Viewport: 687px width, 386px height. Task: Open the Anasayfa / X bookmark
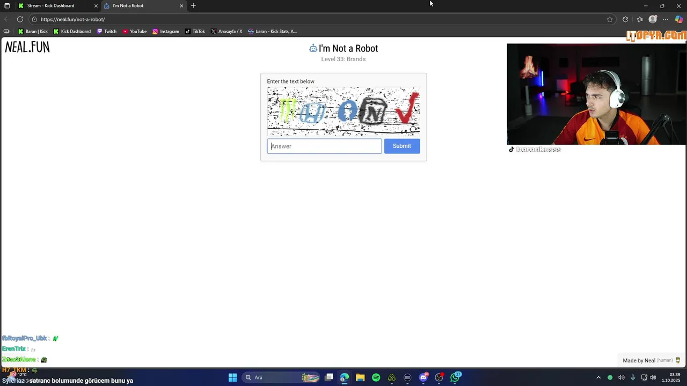tap(226, 31)
